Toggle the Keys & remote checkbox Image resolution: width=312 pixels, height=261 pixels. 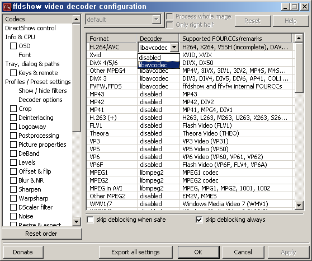pos(13,73)
